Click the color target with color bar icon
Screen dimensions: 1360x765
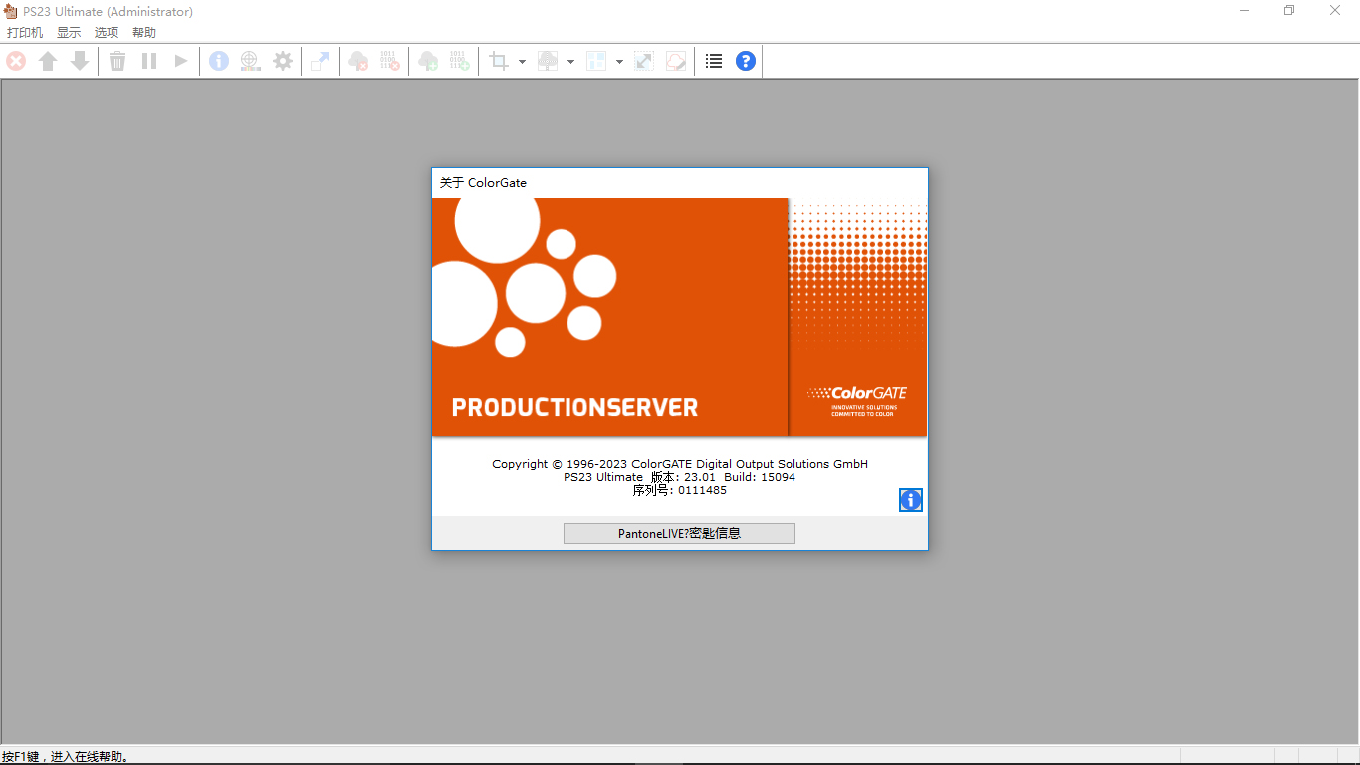pos(251,61)
